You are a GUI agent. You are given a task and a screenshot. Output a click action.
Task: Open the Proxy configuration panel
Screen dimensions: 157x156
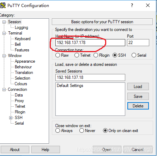[x=19, y=101]
